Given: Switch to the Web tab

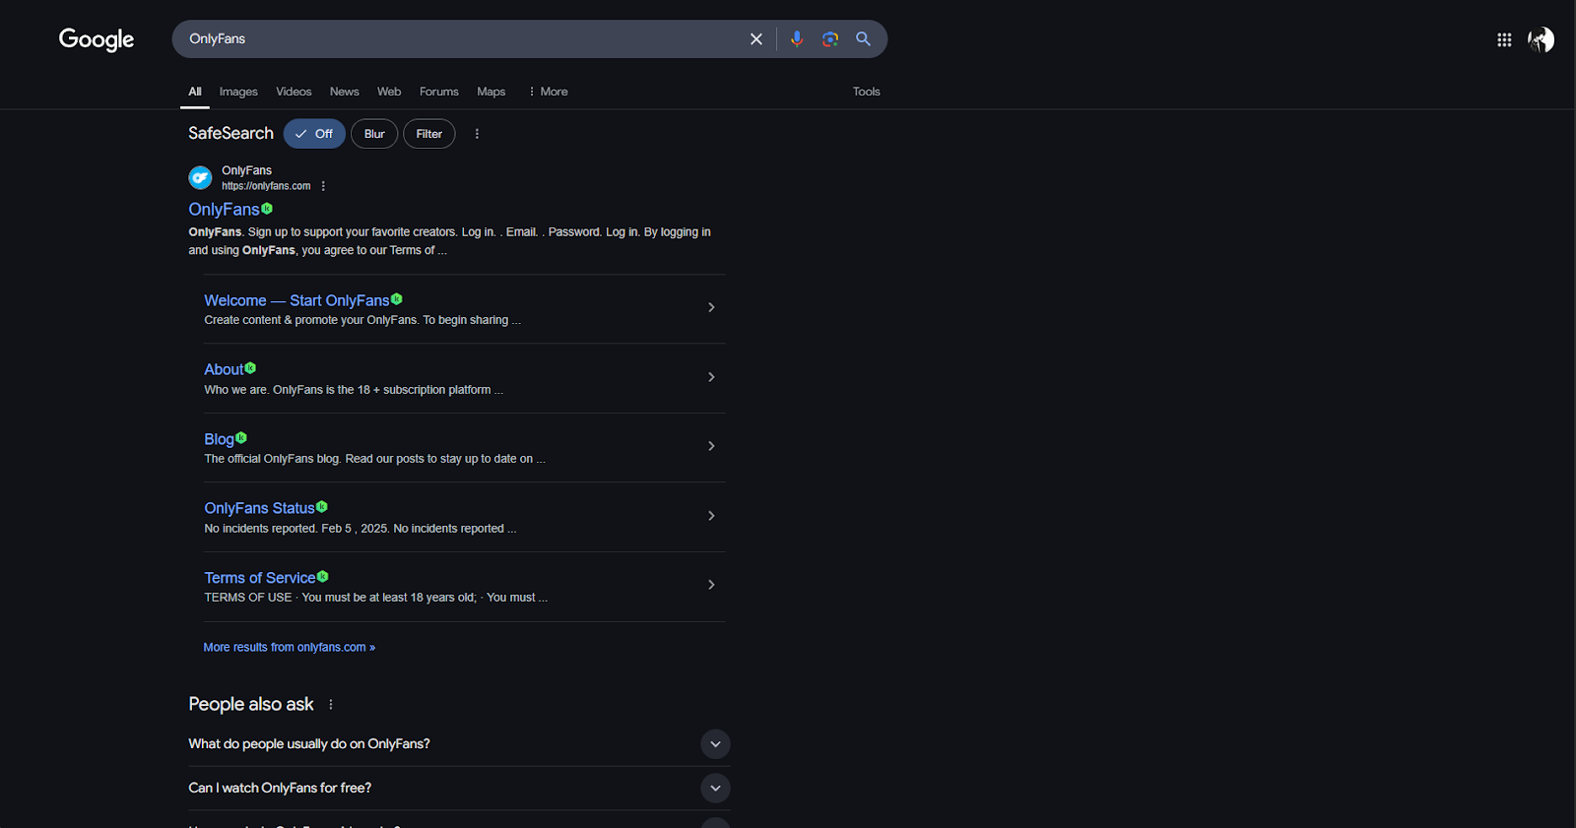Looking at the screenshot, I should (x=389, y=92).
